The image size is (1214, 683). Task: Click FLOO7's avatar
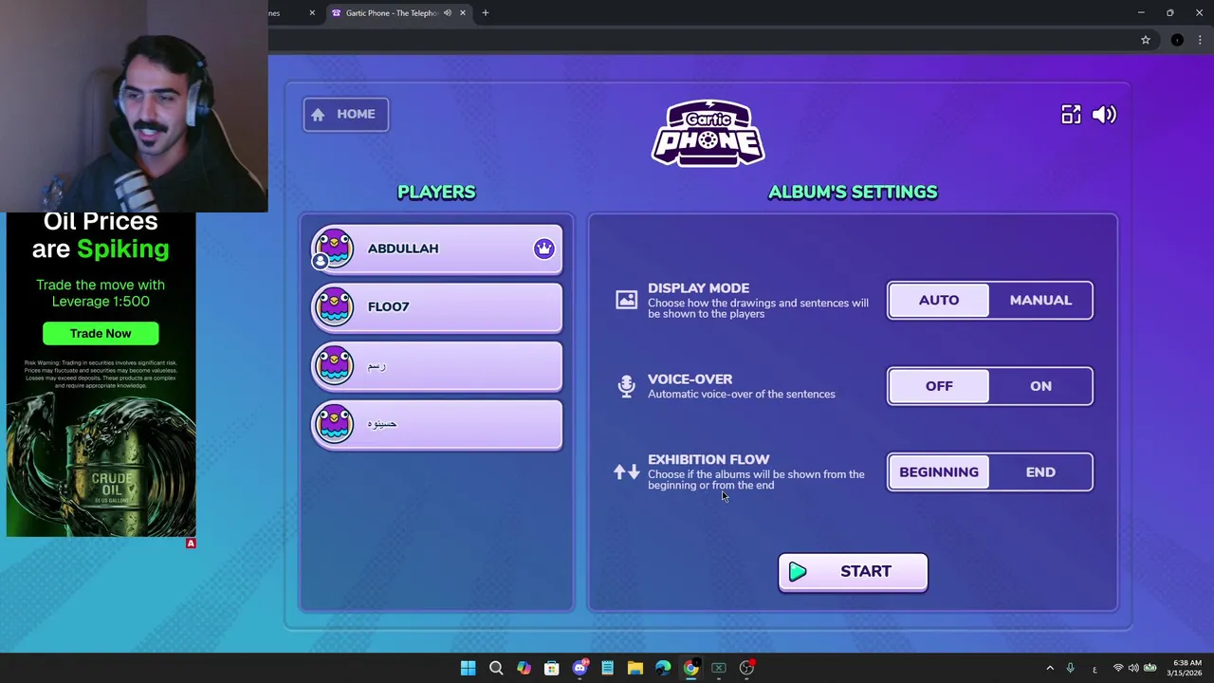click(x=334, y=306)
